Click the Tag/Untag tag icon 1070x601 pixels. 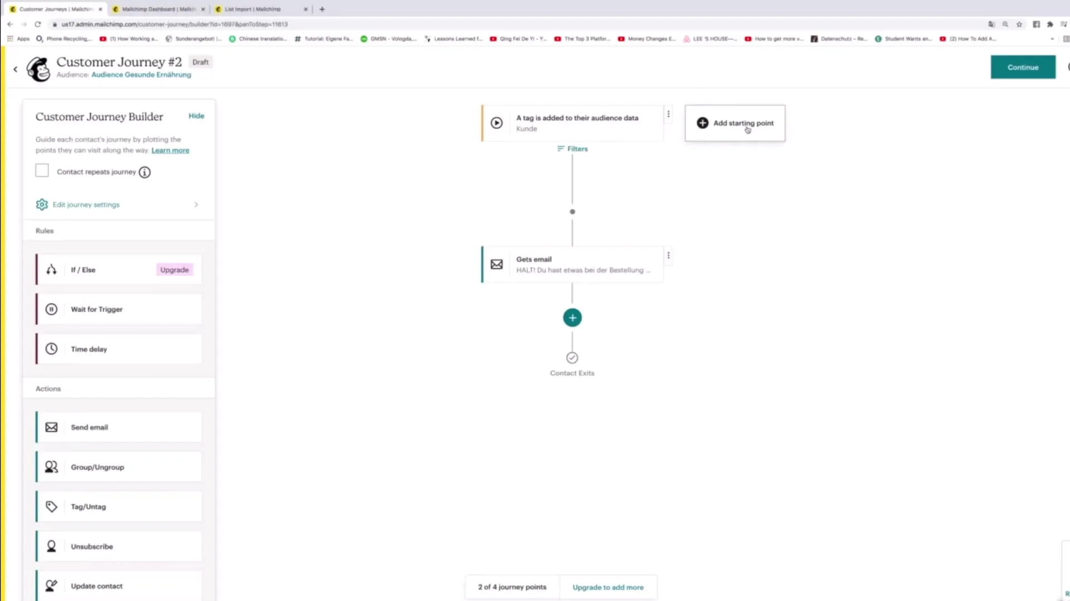(51, 507)
